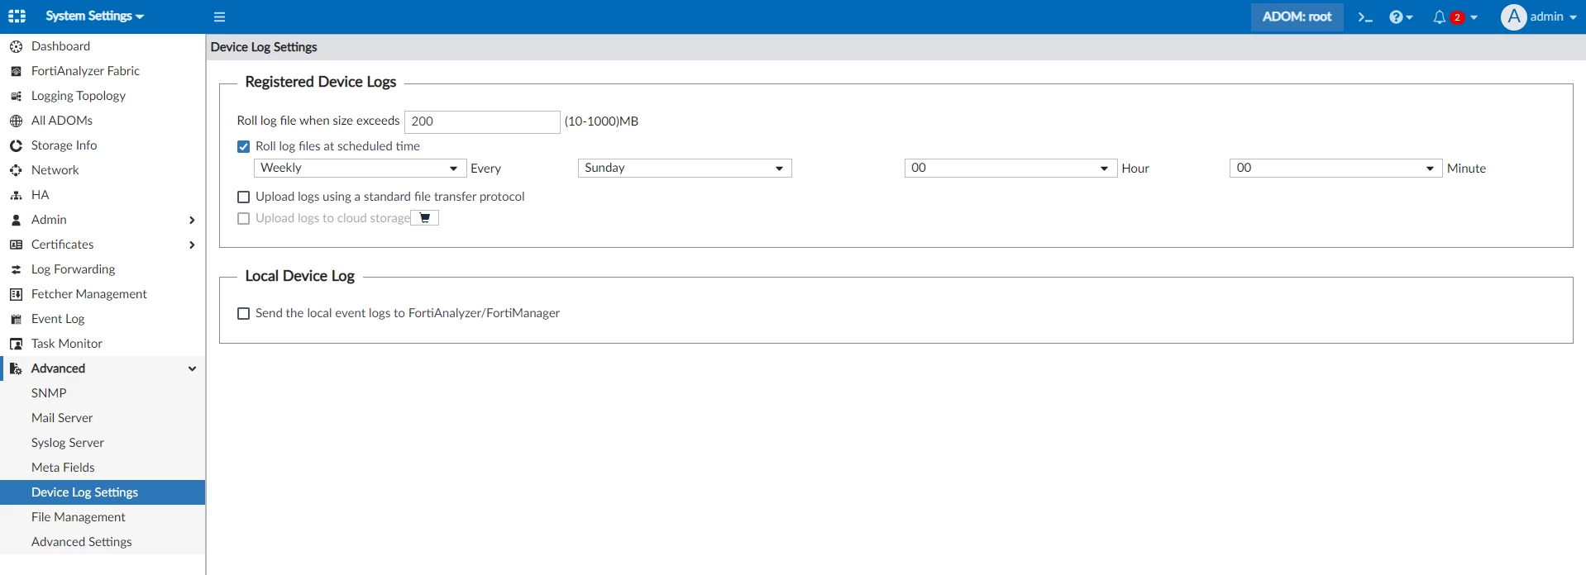
Task: Open Syslog Server settings
Action: 68,443
